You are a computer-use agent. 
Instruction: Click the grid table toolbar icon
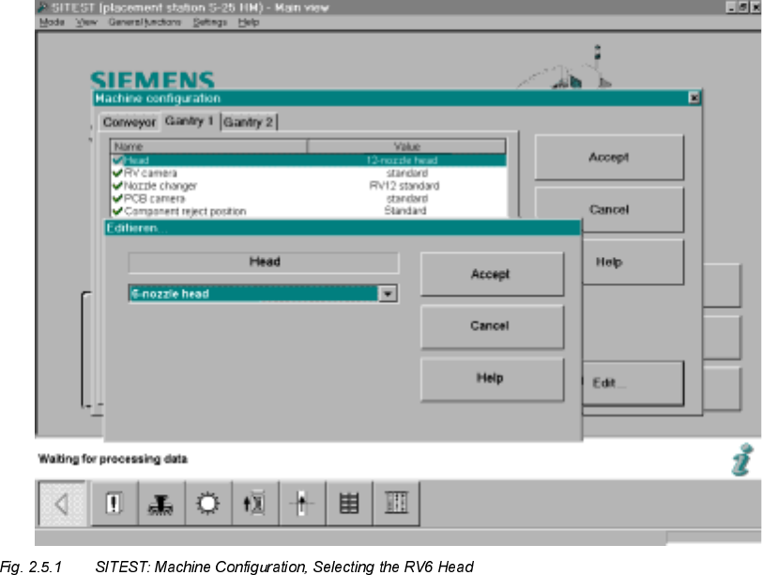[x=348, y=504]
